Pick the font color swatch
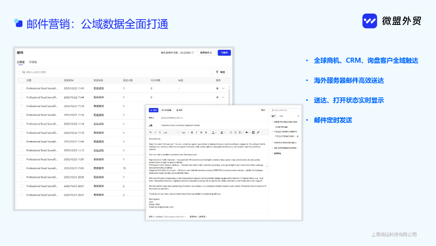Viewport: 436px width, 246px height. click(213, 132)
